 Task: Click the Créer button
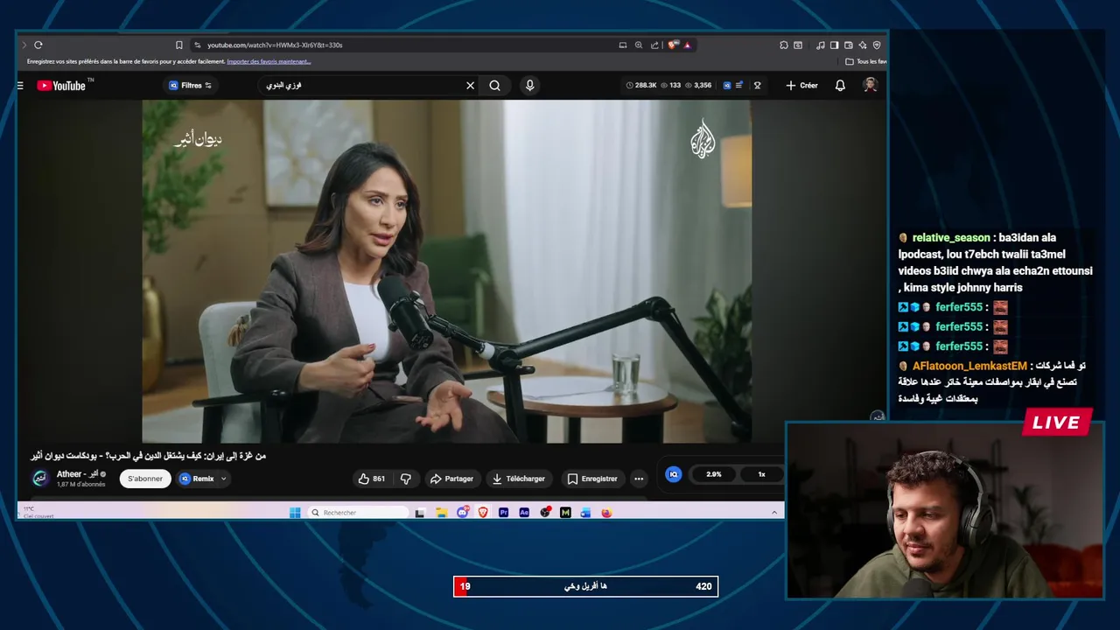801,85
